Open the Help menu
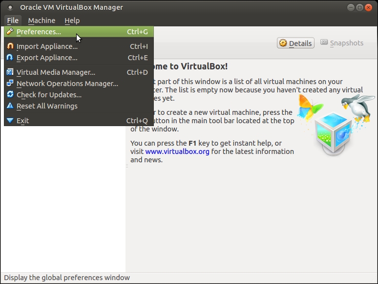This screenshot has width=378, height=284. coord(72,21)
